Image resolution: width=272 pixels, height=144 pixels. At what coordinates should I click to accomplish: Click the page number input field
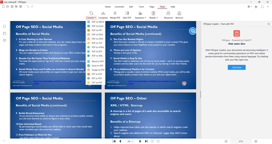130,141
